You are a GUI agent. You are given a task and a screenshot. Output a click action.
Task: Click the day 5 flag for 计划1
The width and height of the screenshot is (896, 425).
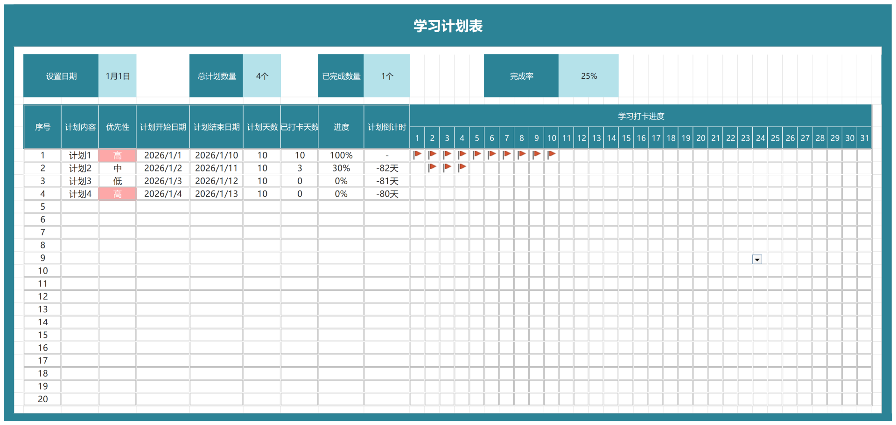tap(476, 154)
